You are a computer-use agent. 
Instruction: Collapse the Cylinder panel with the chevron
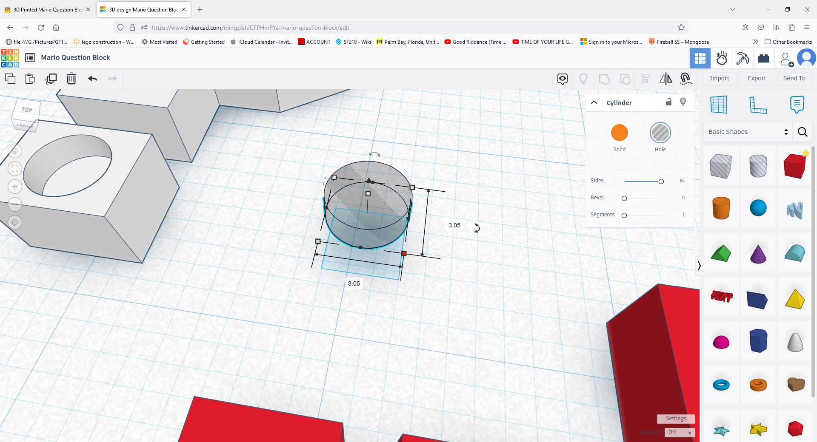[594, 102]
